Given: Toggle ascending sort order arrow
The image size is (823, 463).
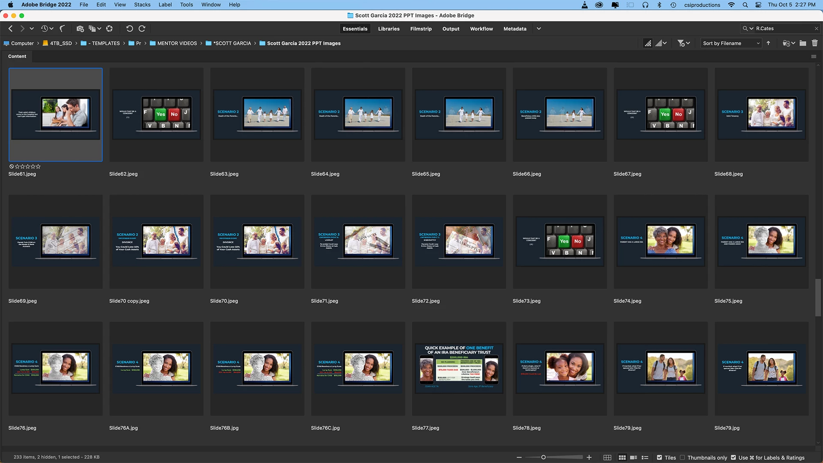Looking at the screenshot, I should coord(768,43).
